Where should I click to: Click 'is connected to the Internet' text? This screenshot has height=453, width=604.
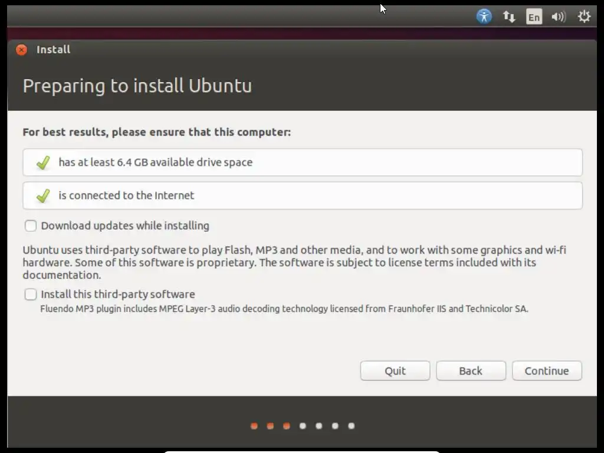click(126, 196)
